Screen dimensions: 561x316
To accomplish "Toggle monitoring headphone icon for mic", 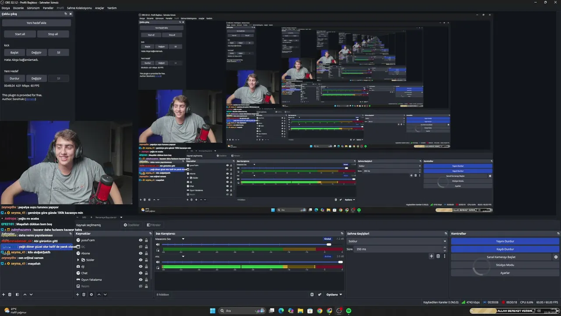I will point(158,268).
